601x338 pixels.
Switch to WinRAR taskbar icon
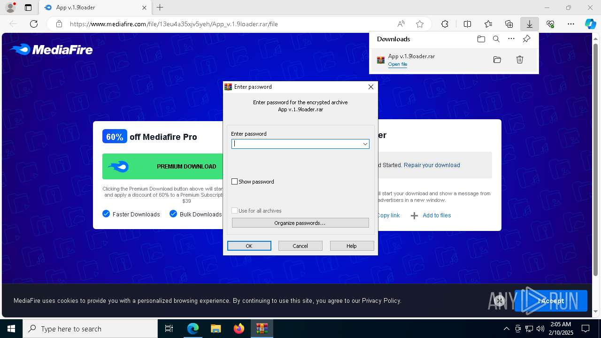point(262,329)
